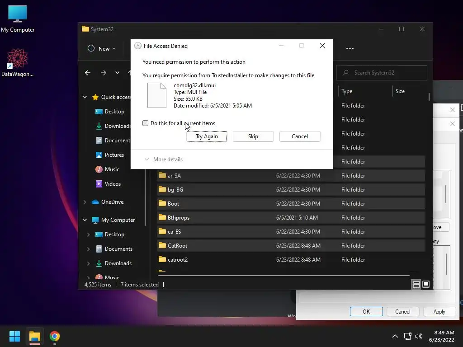Click Cancel in the background properties dialog
463x347 pixels.
402,312
